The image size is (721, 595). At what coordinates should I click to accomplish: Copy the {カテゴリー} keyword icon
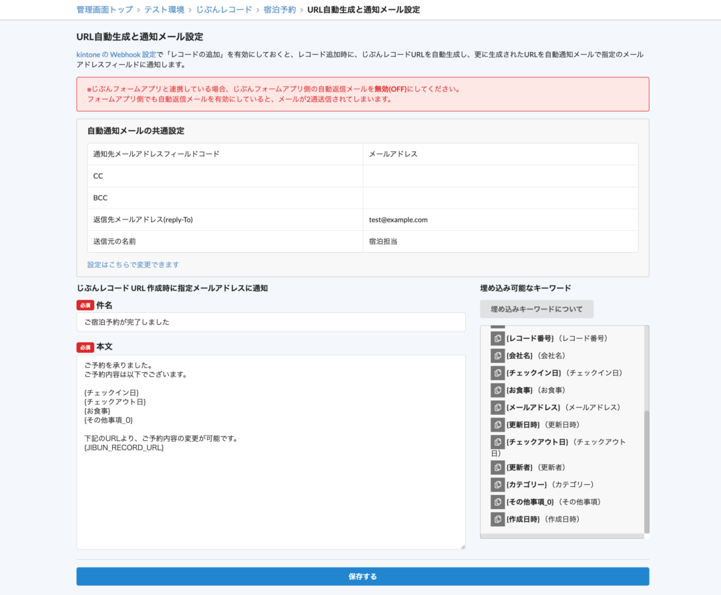point(497,484)
